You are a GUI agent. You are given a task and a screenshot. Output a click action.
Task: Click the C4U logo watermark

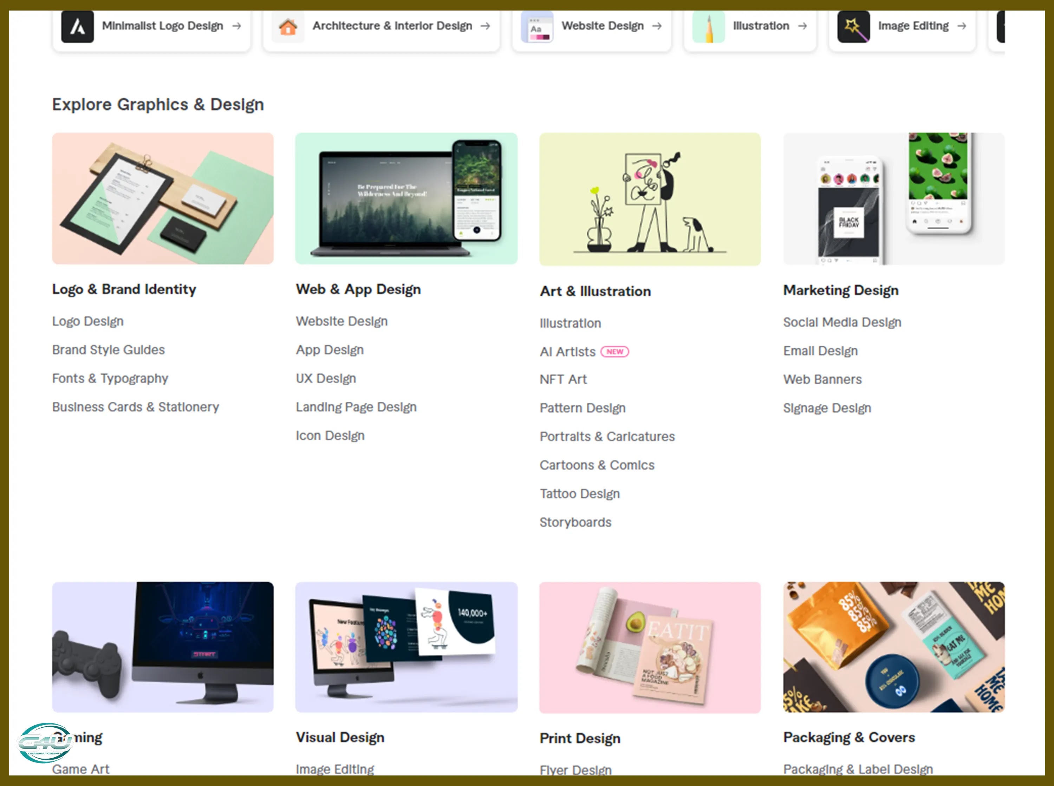click(45, 743)
